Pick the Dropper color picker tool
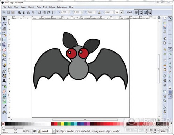This screenshot has width=174, height=135. point(5,107)
